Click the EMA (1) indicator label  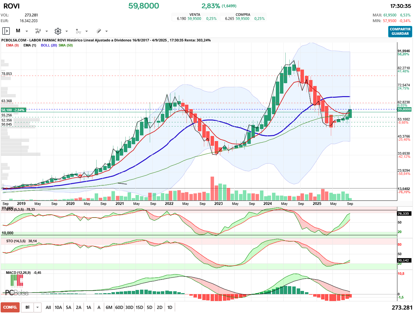pyautogui.click(x=30, y=45)
